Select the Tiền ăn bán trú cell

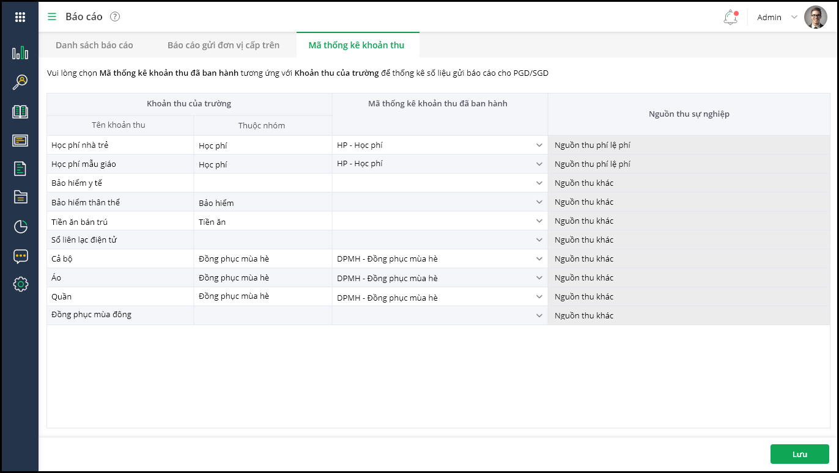120,221
